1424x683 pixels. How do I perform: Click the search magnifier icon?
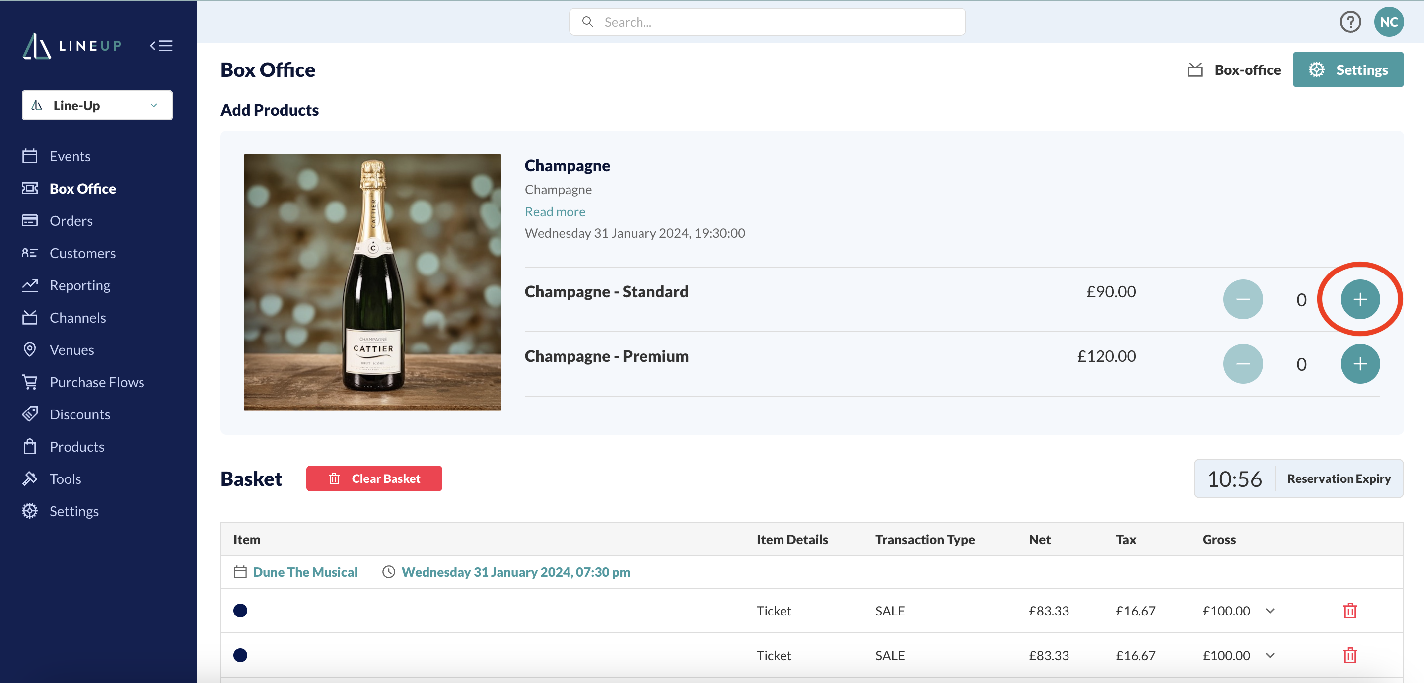pyautogui.click(x=587, y=22)
